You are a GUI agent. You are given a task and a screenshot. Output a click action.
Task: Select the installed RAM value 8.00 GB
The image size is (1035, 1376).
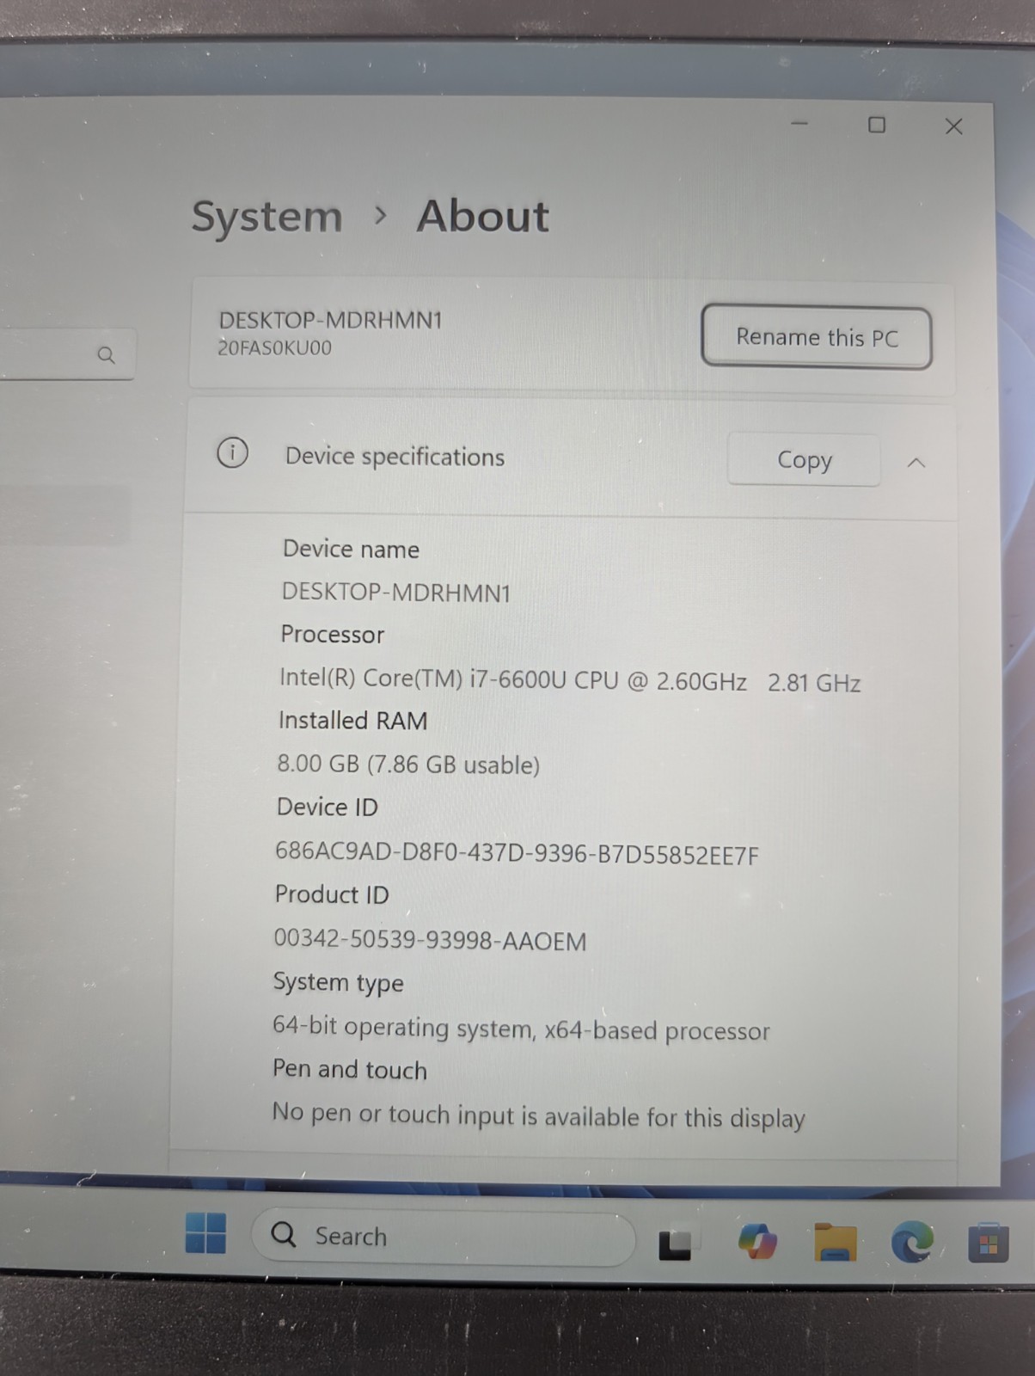pyautogui.click(x=407, y=764)
